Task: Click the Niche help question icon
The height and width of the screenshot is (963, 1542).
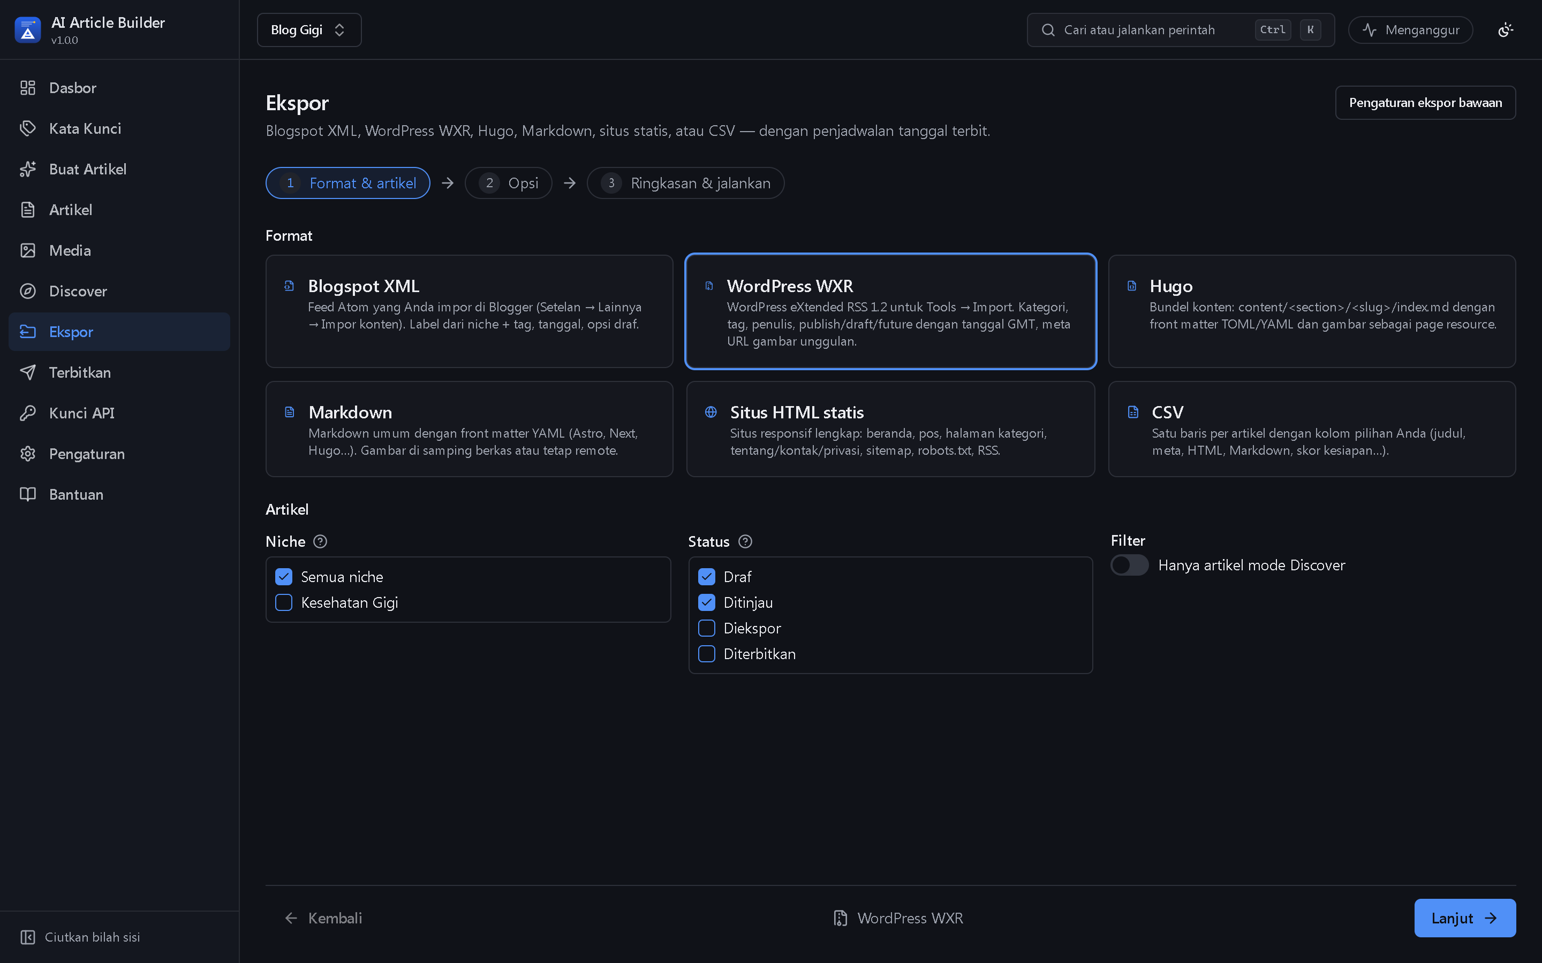Action: click(x=320, y=541)
